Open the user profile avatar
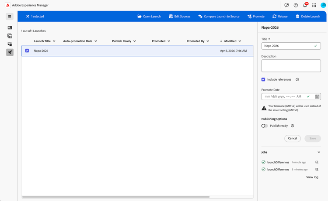The image size is (328, 201). tap(323, 5)
